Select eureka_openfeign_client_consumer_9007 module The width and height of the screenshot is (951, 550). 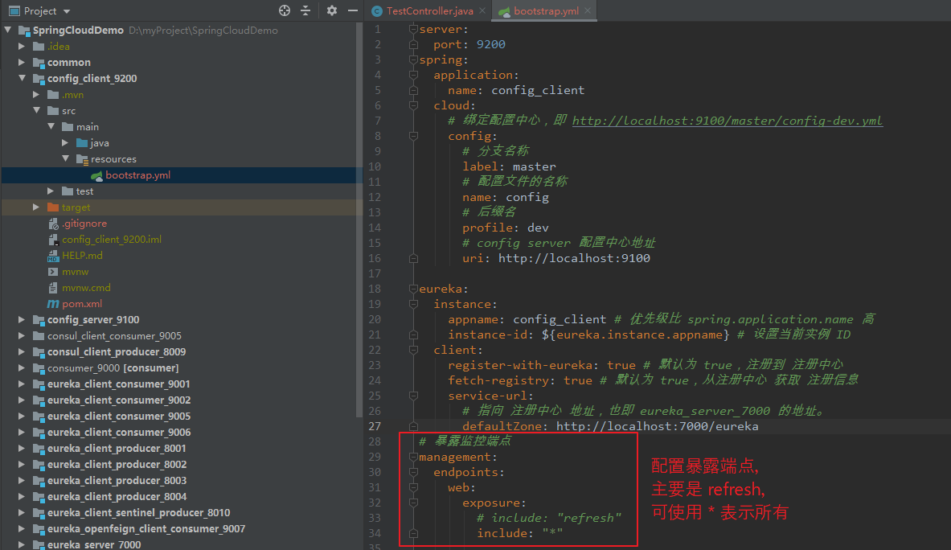(x=146, y=529)
